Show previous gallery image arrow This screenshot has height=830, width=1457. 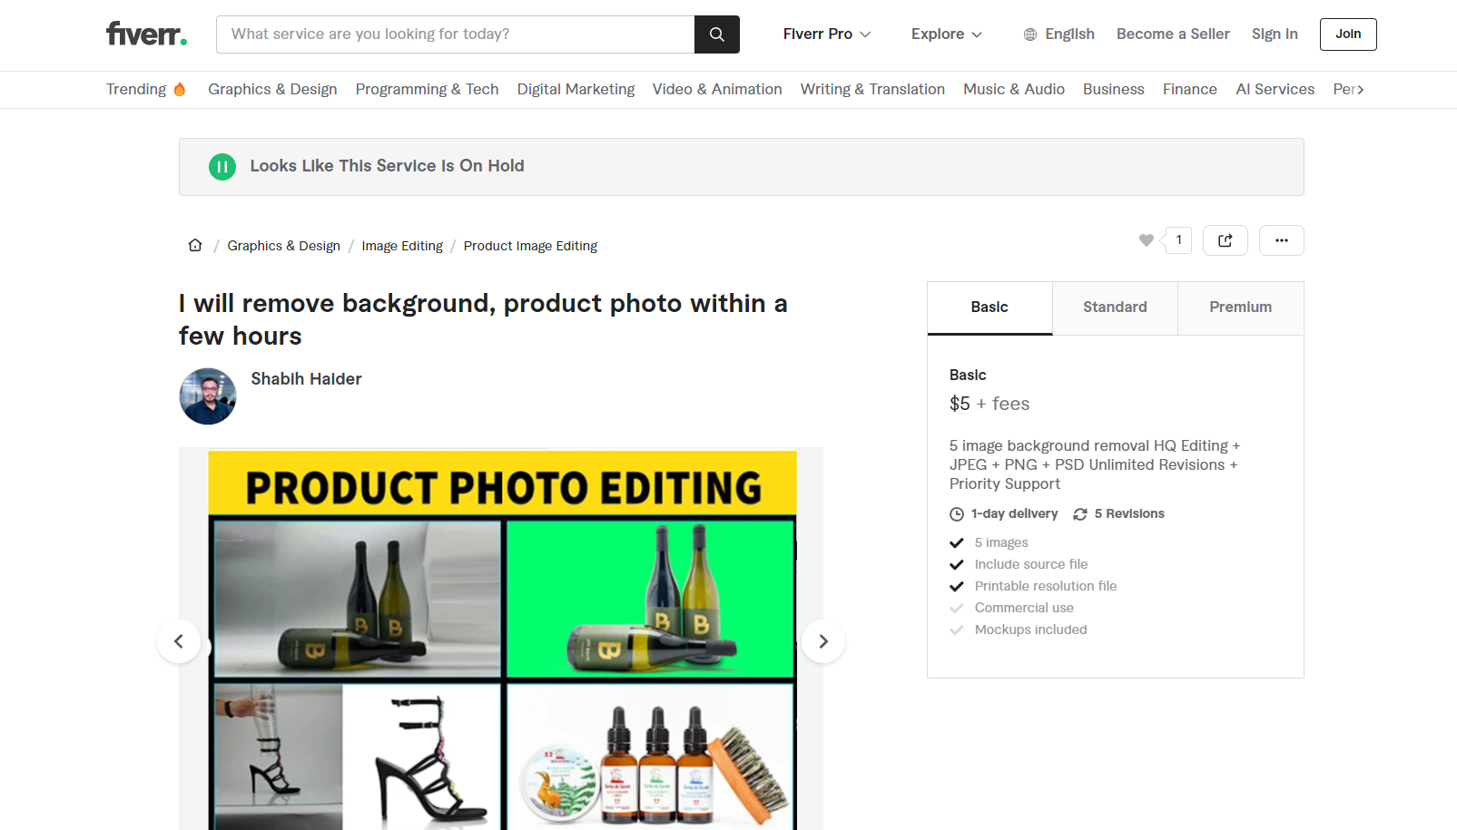179,641
